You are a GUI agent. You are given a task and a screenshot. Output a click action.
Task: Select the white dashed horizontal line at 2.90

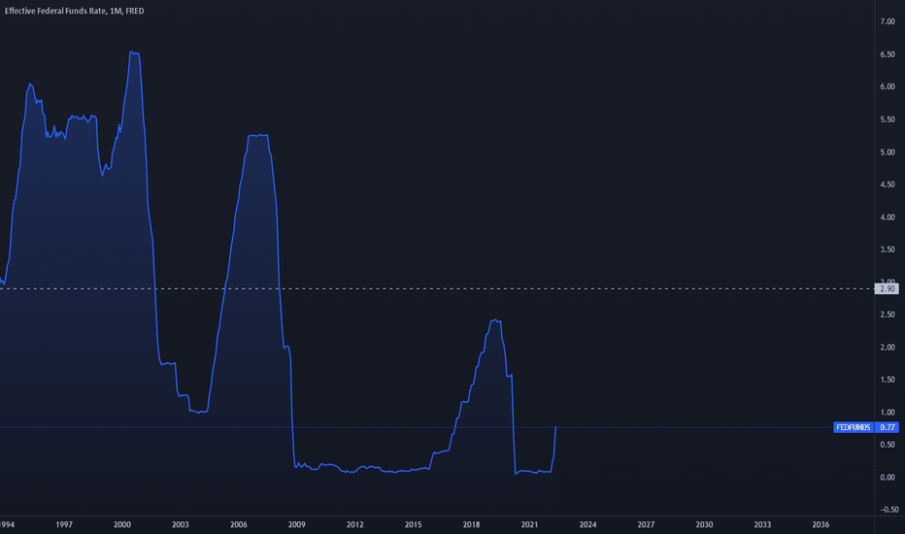(x=437, y=288)
